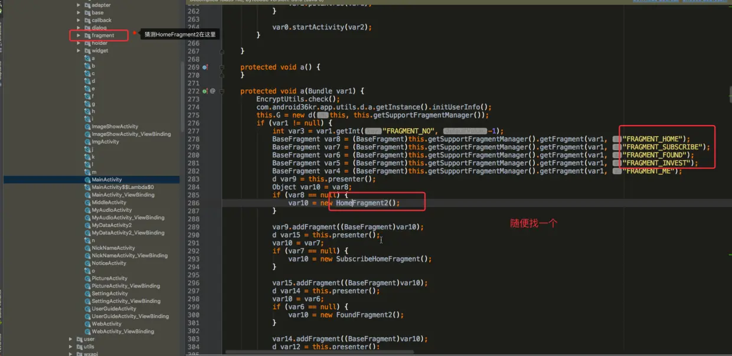
Task: Open UserGuideActivity_ViewBinding class
Action: click(130, 316)
